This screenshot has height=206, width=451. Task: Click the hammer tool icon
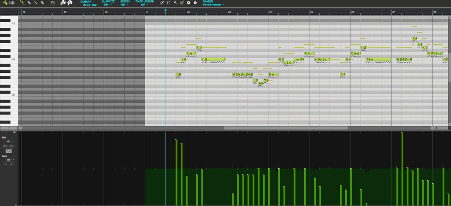click(x=175, y=3)
